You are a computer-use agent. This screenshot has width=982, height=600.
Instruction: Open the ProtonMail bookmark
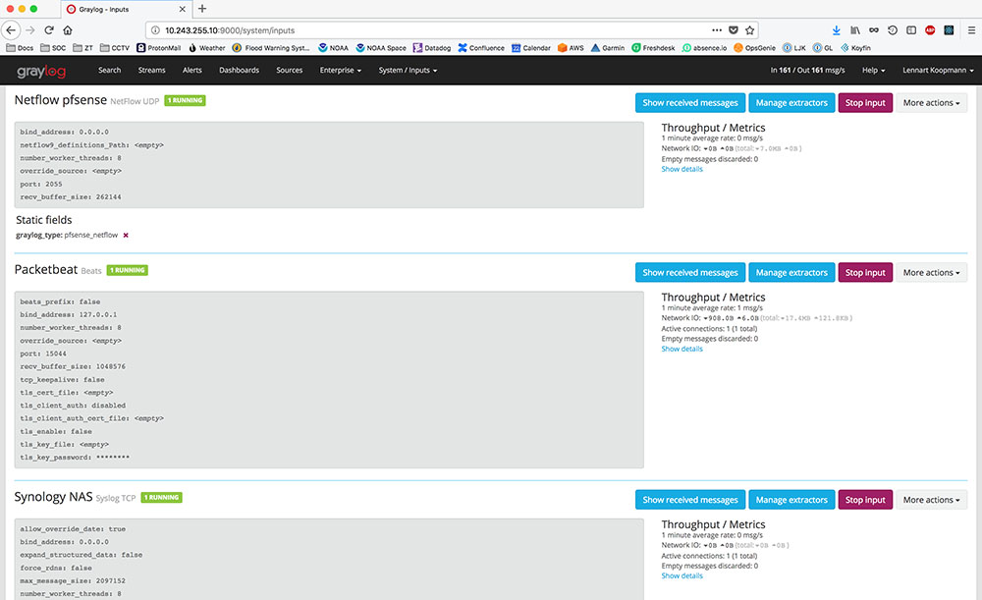(x=158, y=47)
